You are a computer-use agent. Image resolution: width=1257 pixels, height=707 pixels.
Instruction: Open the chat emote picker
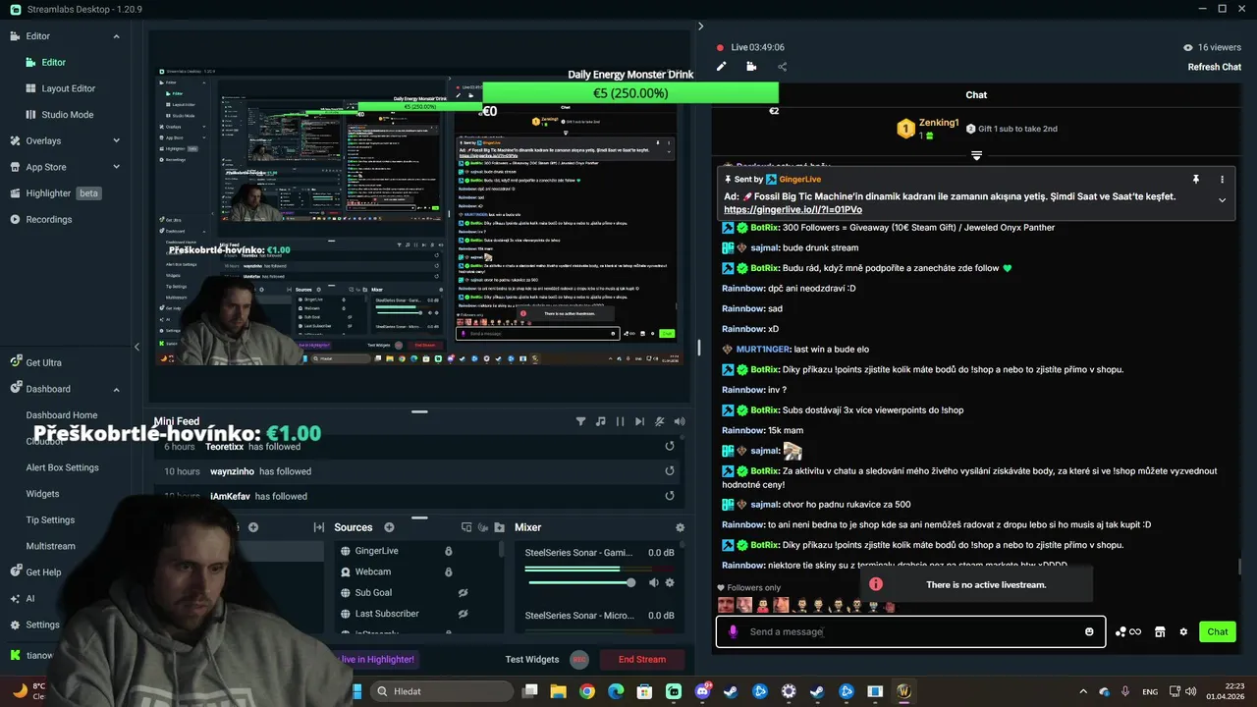coord(1089,631)
